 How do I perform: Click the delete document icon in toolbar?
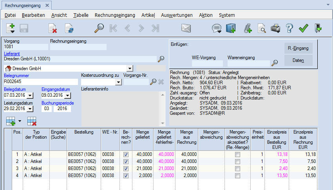(x=52, y=28)
